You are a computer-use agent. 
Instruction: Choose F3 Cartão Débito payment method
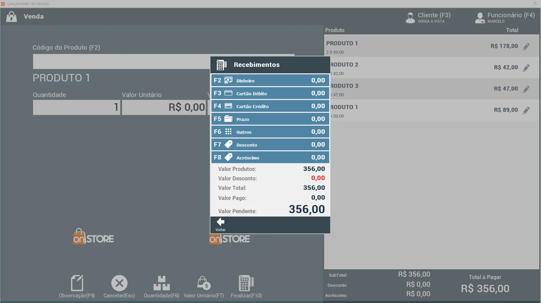[x=270, y=93]
